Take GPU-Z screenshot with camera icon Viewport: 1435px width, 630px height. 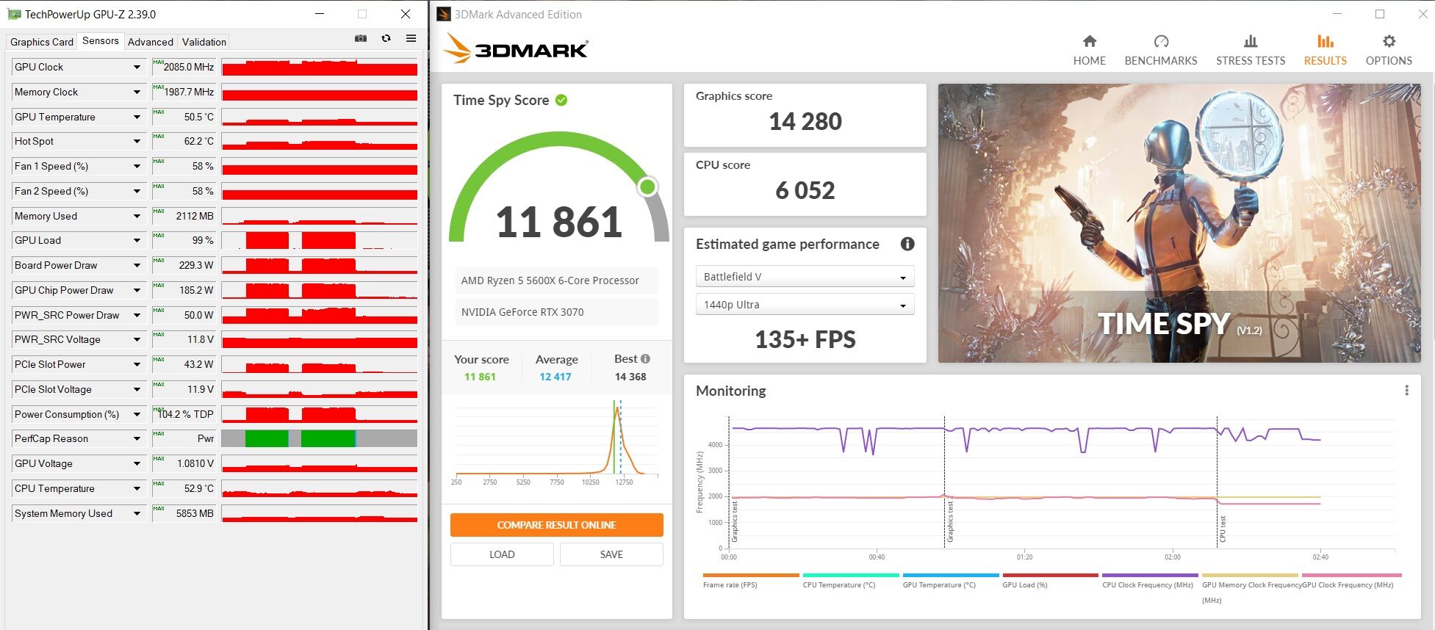[x=361, y=38]
